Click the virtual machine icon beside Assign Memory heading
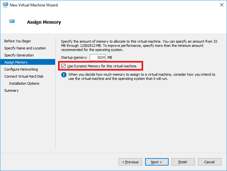Screen dimensions: 227x171 [x=12, y=21]
